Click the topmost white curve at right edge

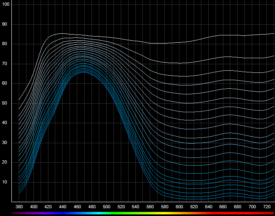pos(273,34)
